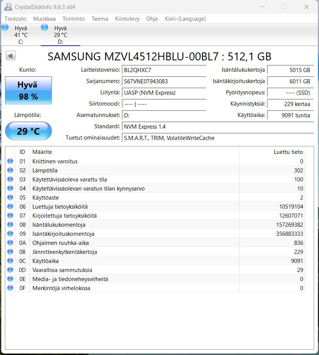Open the Ohje menu
The image size is (319, 355).
coord(152,19)
